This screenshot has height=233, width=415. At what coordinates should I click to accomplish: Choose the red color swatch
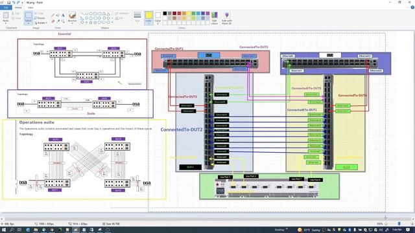click(x=179, y=13)
